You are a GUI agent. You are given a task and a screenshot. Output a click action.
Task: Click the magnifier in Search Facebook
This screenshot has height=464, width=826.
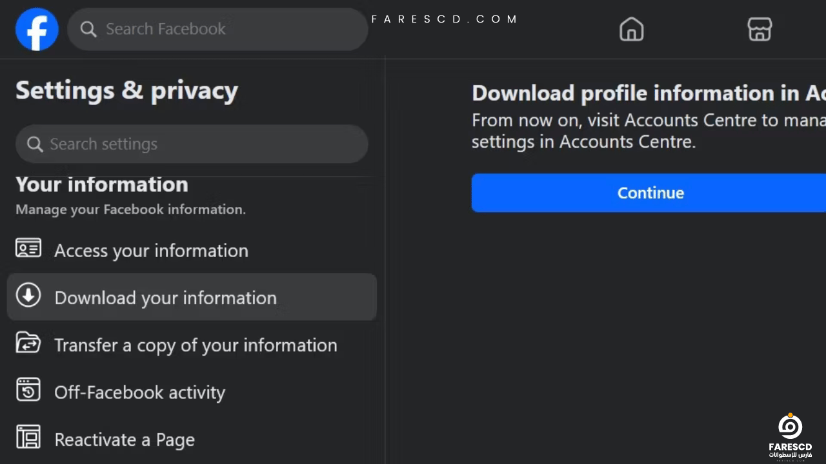(x=88, y=29)
